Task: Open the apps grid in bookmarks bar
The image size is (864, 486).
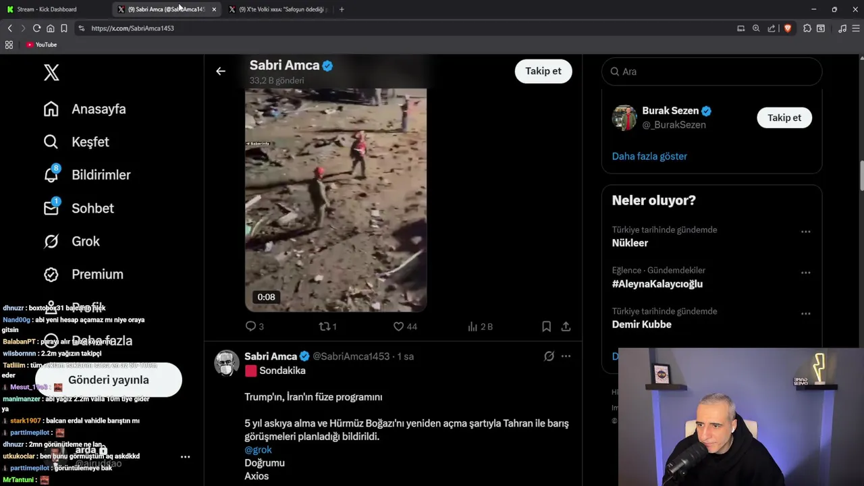Action: (x=9, y=45)
